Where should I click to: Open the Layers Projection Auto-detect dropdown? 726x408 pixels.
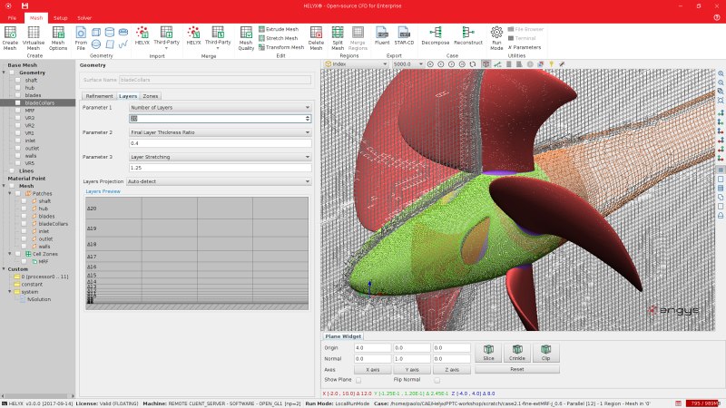tap(219, 180)
